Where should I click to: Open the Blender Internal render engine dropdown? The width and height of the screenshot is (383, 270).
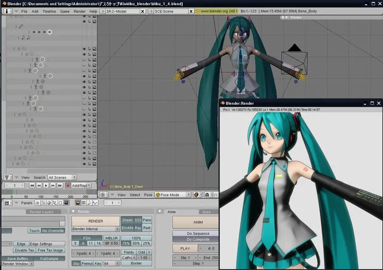click(x=95, y=229)
